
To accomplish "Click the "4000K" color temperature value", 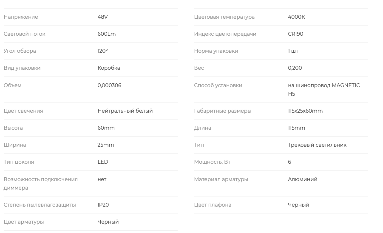I will click(296, 17).
